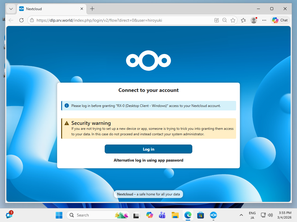Screen dimensions: 297x222
Task: View site info via the address bar lock icon
Action: pyautogui.click(x=32, y=20)
